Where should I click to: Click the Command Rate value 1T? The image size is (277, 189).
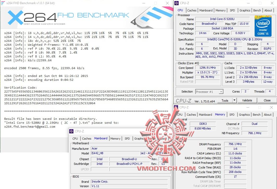coord(235,177)
